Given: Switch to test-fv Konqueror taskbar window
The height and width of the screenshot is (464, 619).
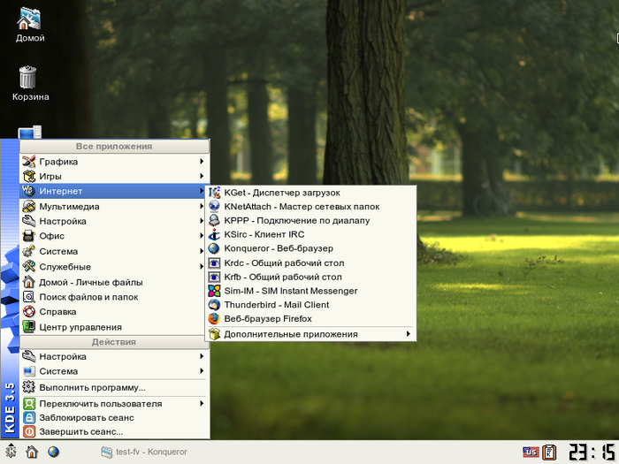Looking at the screenshot, I should click(x=144, y=452).
